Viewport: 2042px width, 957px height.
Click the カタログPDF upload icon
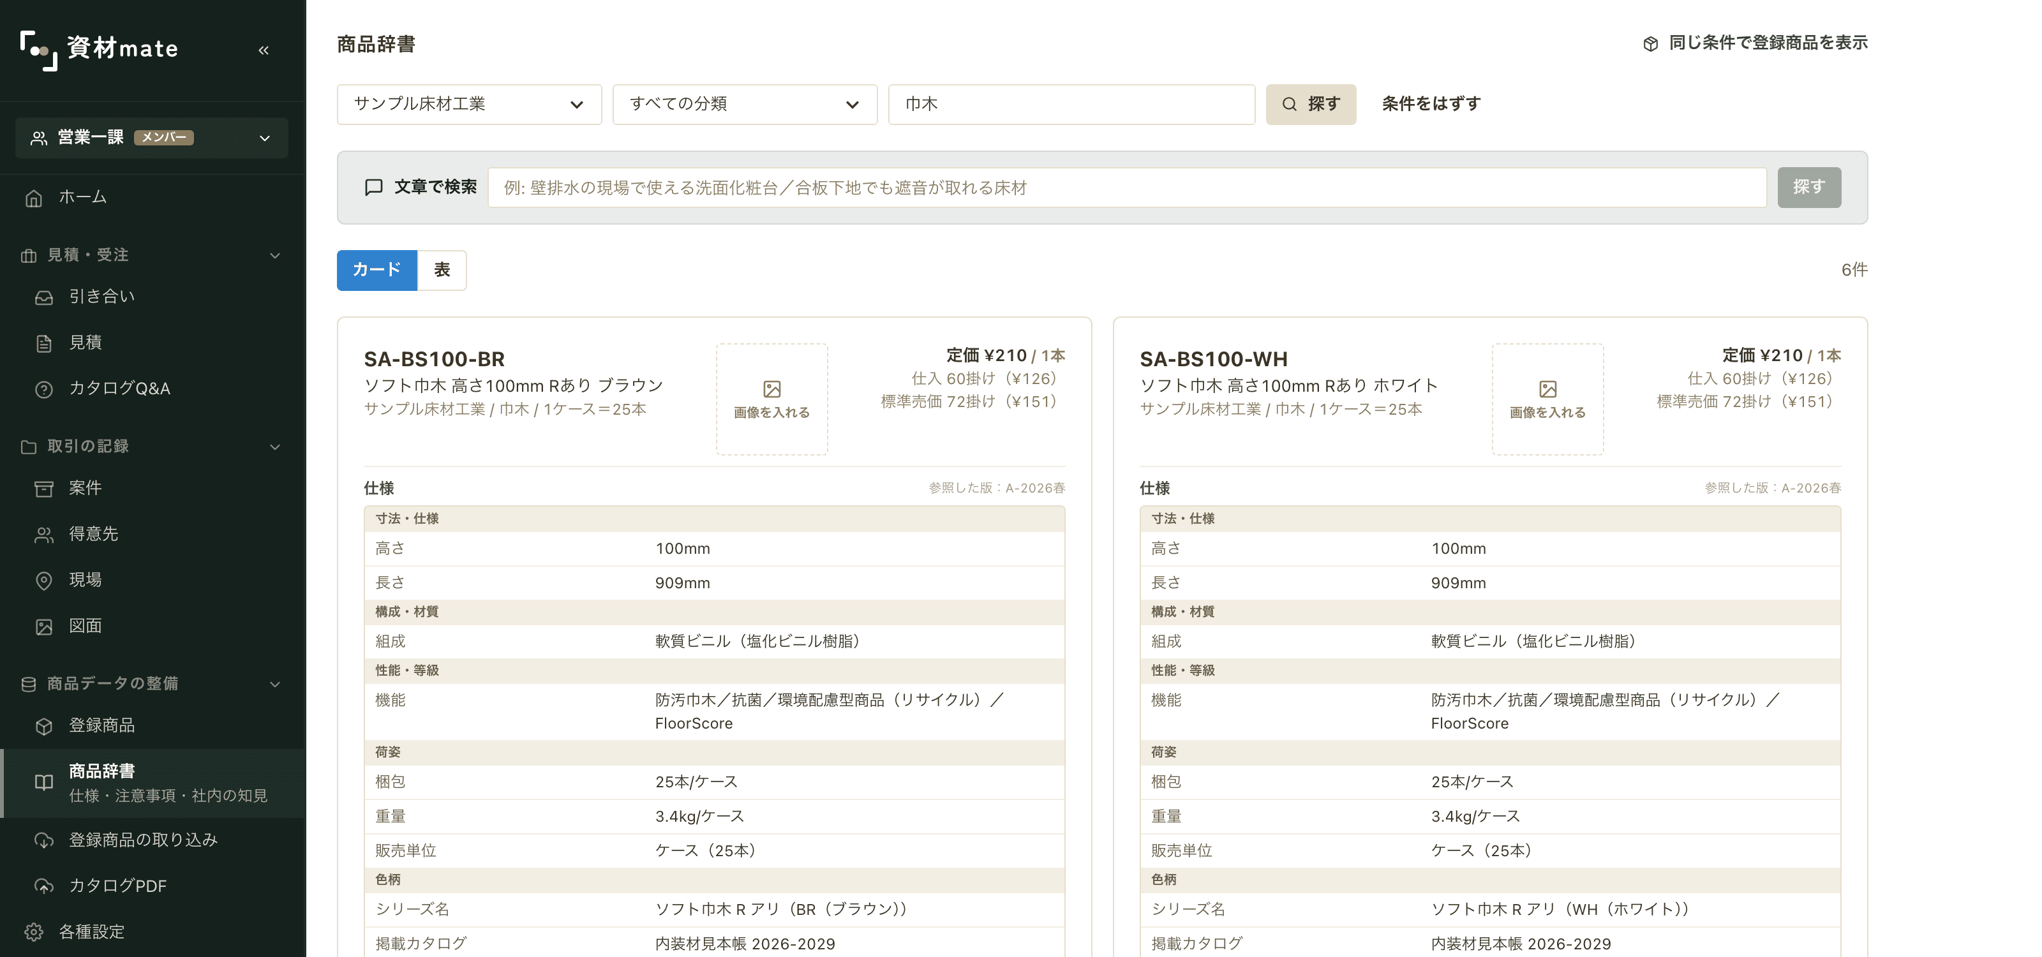coord(45,886)
